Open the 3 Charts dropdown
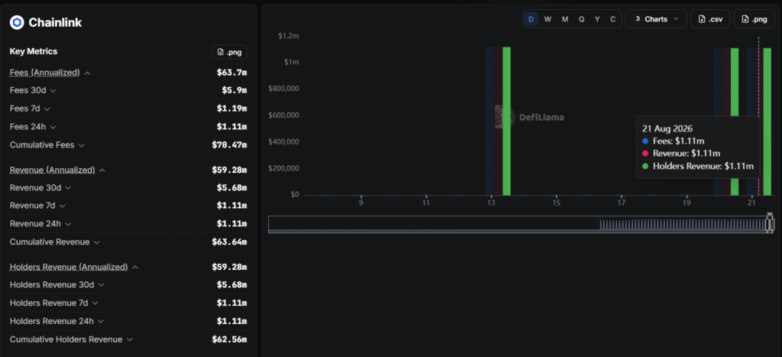The image size is (782, 357). coord(656,19)
